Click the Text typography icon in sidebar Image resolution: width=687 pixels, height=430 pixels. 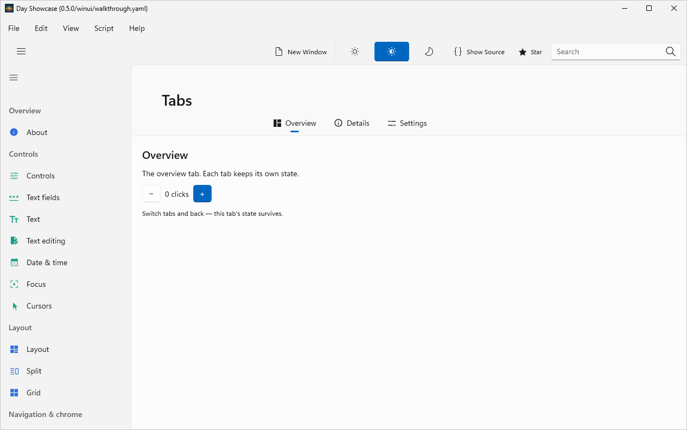pos(14,219)
